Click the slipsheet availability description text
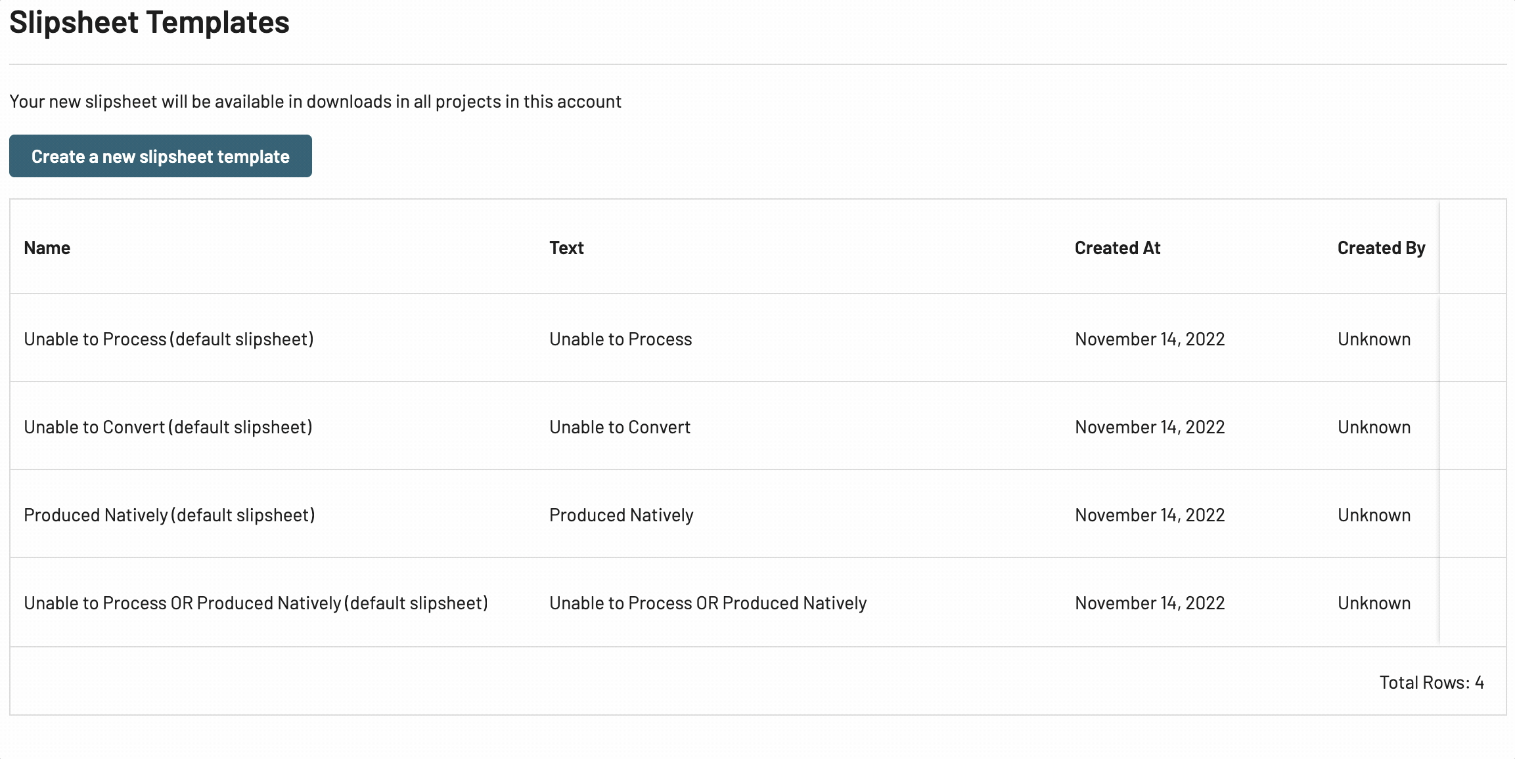Screen dimensions: 1515x759 click(x=315, y=102)
